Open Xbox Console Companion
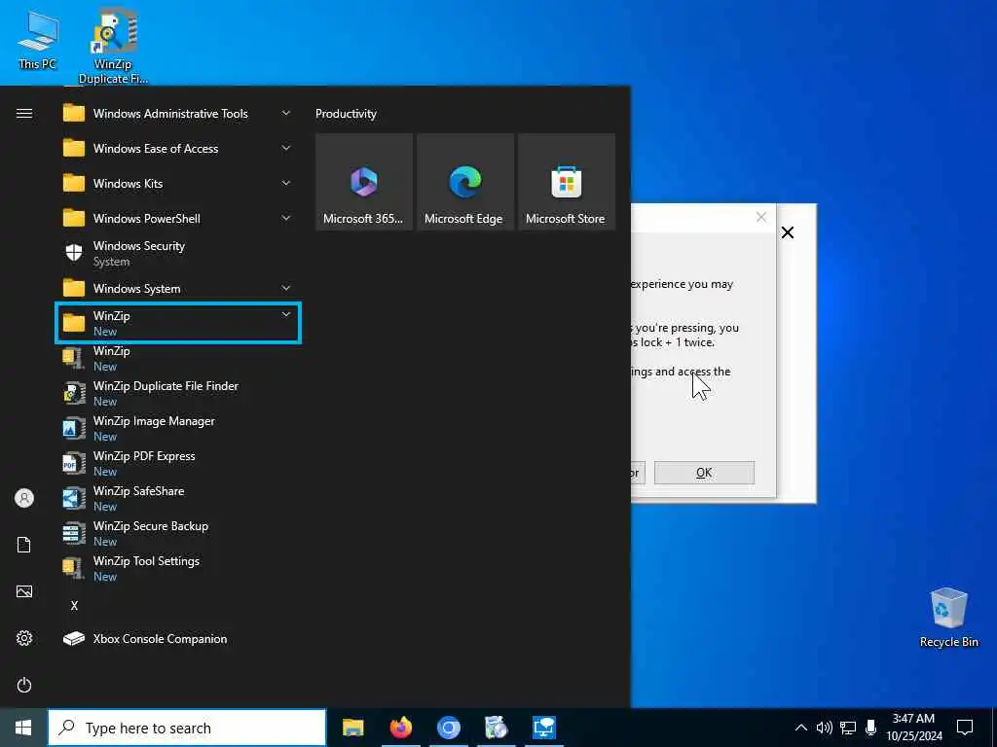997x747 pixels. [x=178, y=639]
